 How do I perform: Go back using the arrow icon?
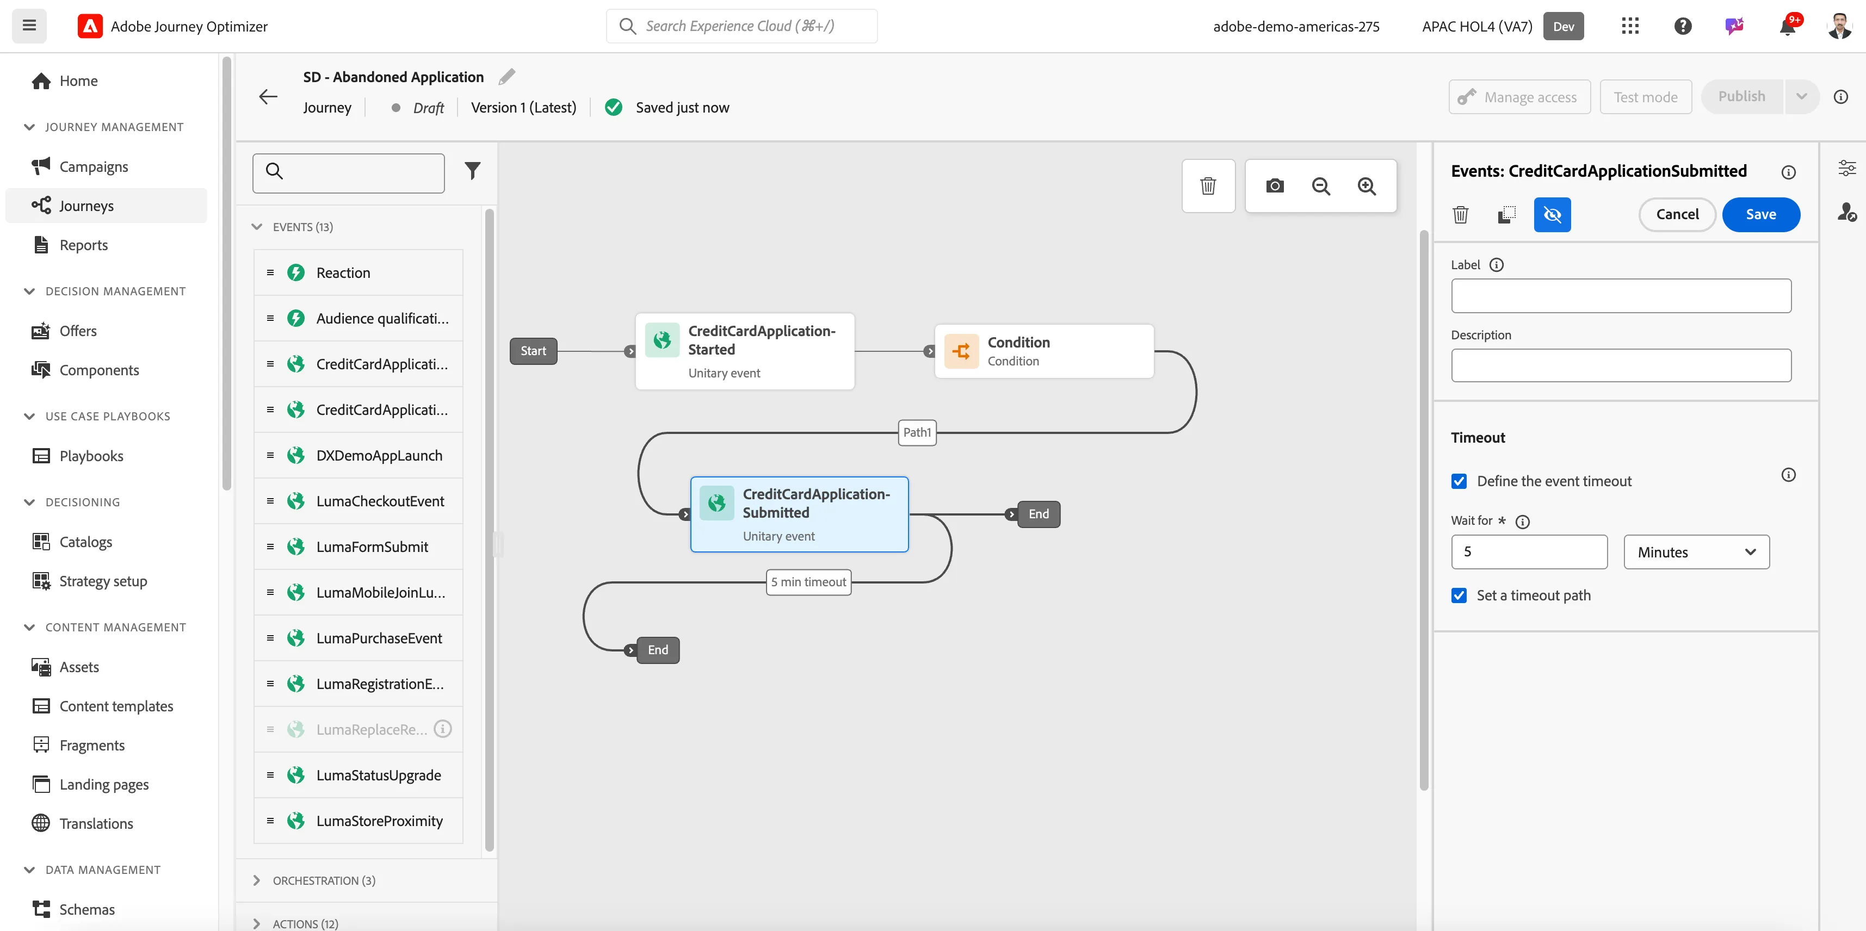[268, 96]
